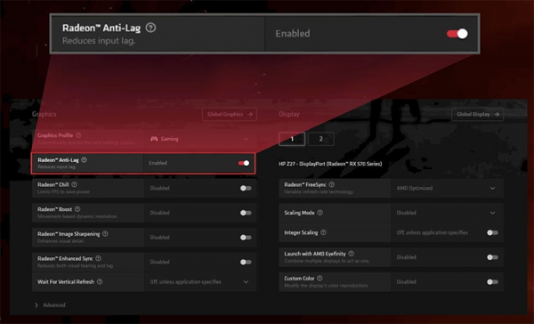534x324 pixels.
Task: Click the Disabled value in Radeon Chill row
Action: coord(159,188)
